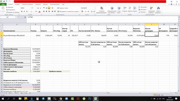Toggle underline formatting
Image resolution: width=180 pixels, height=101 pixels.
point(27,12)
